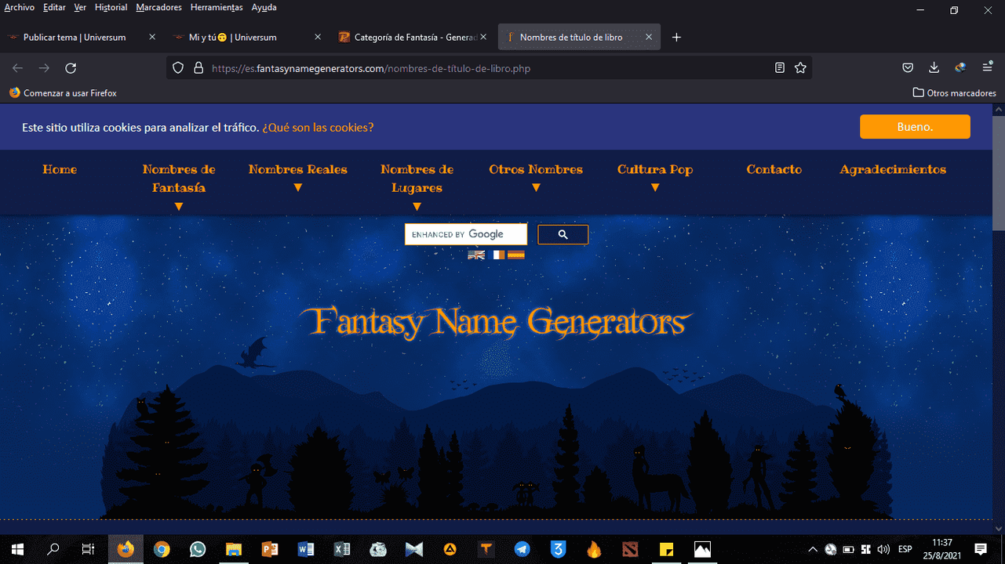This screenshot has width=1005, height=564.
Task: Open the ¿Qué son las cookies? link
Action: pyautogui.click(x=318, y=127)
